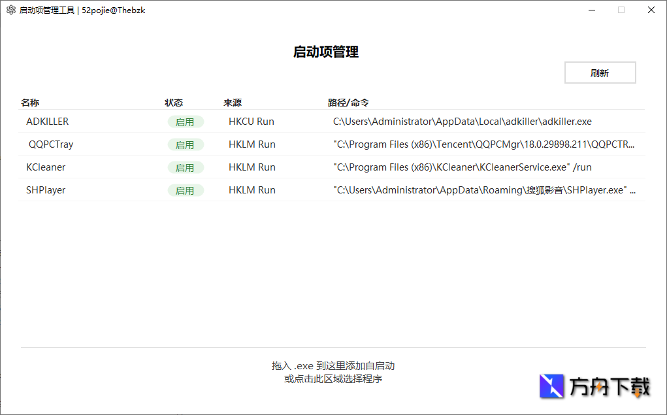Click the 来源 column header

click(x=233, y=103)
